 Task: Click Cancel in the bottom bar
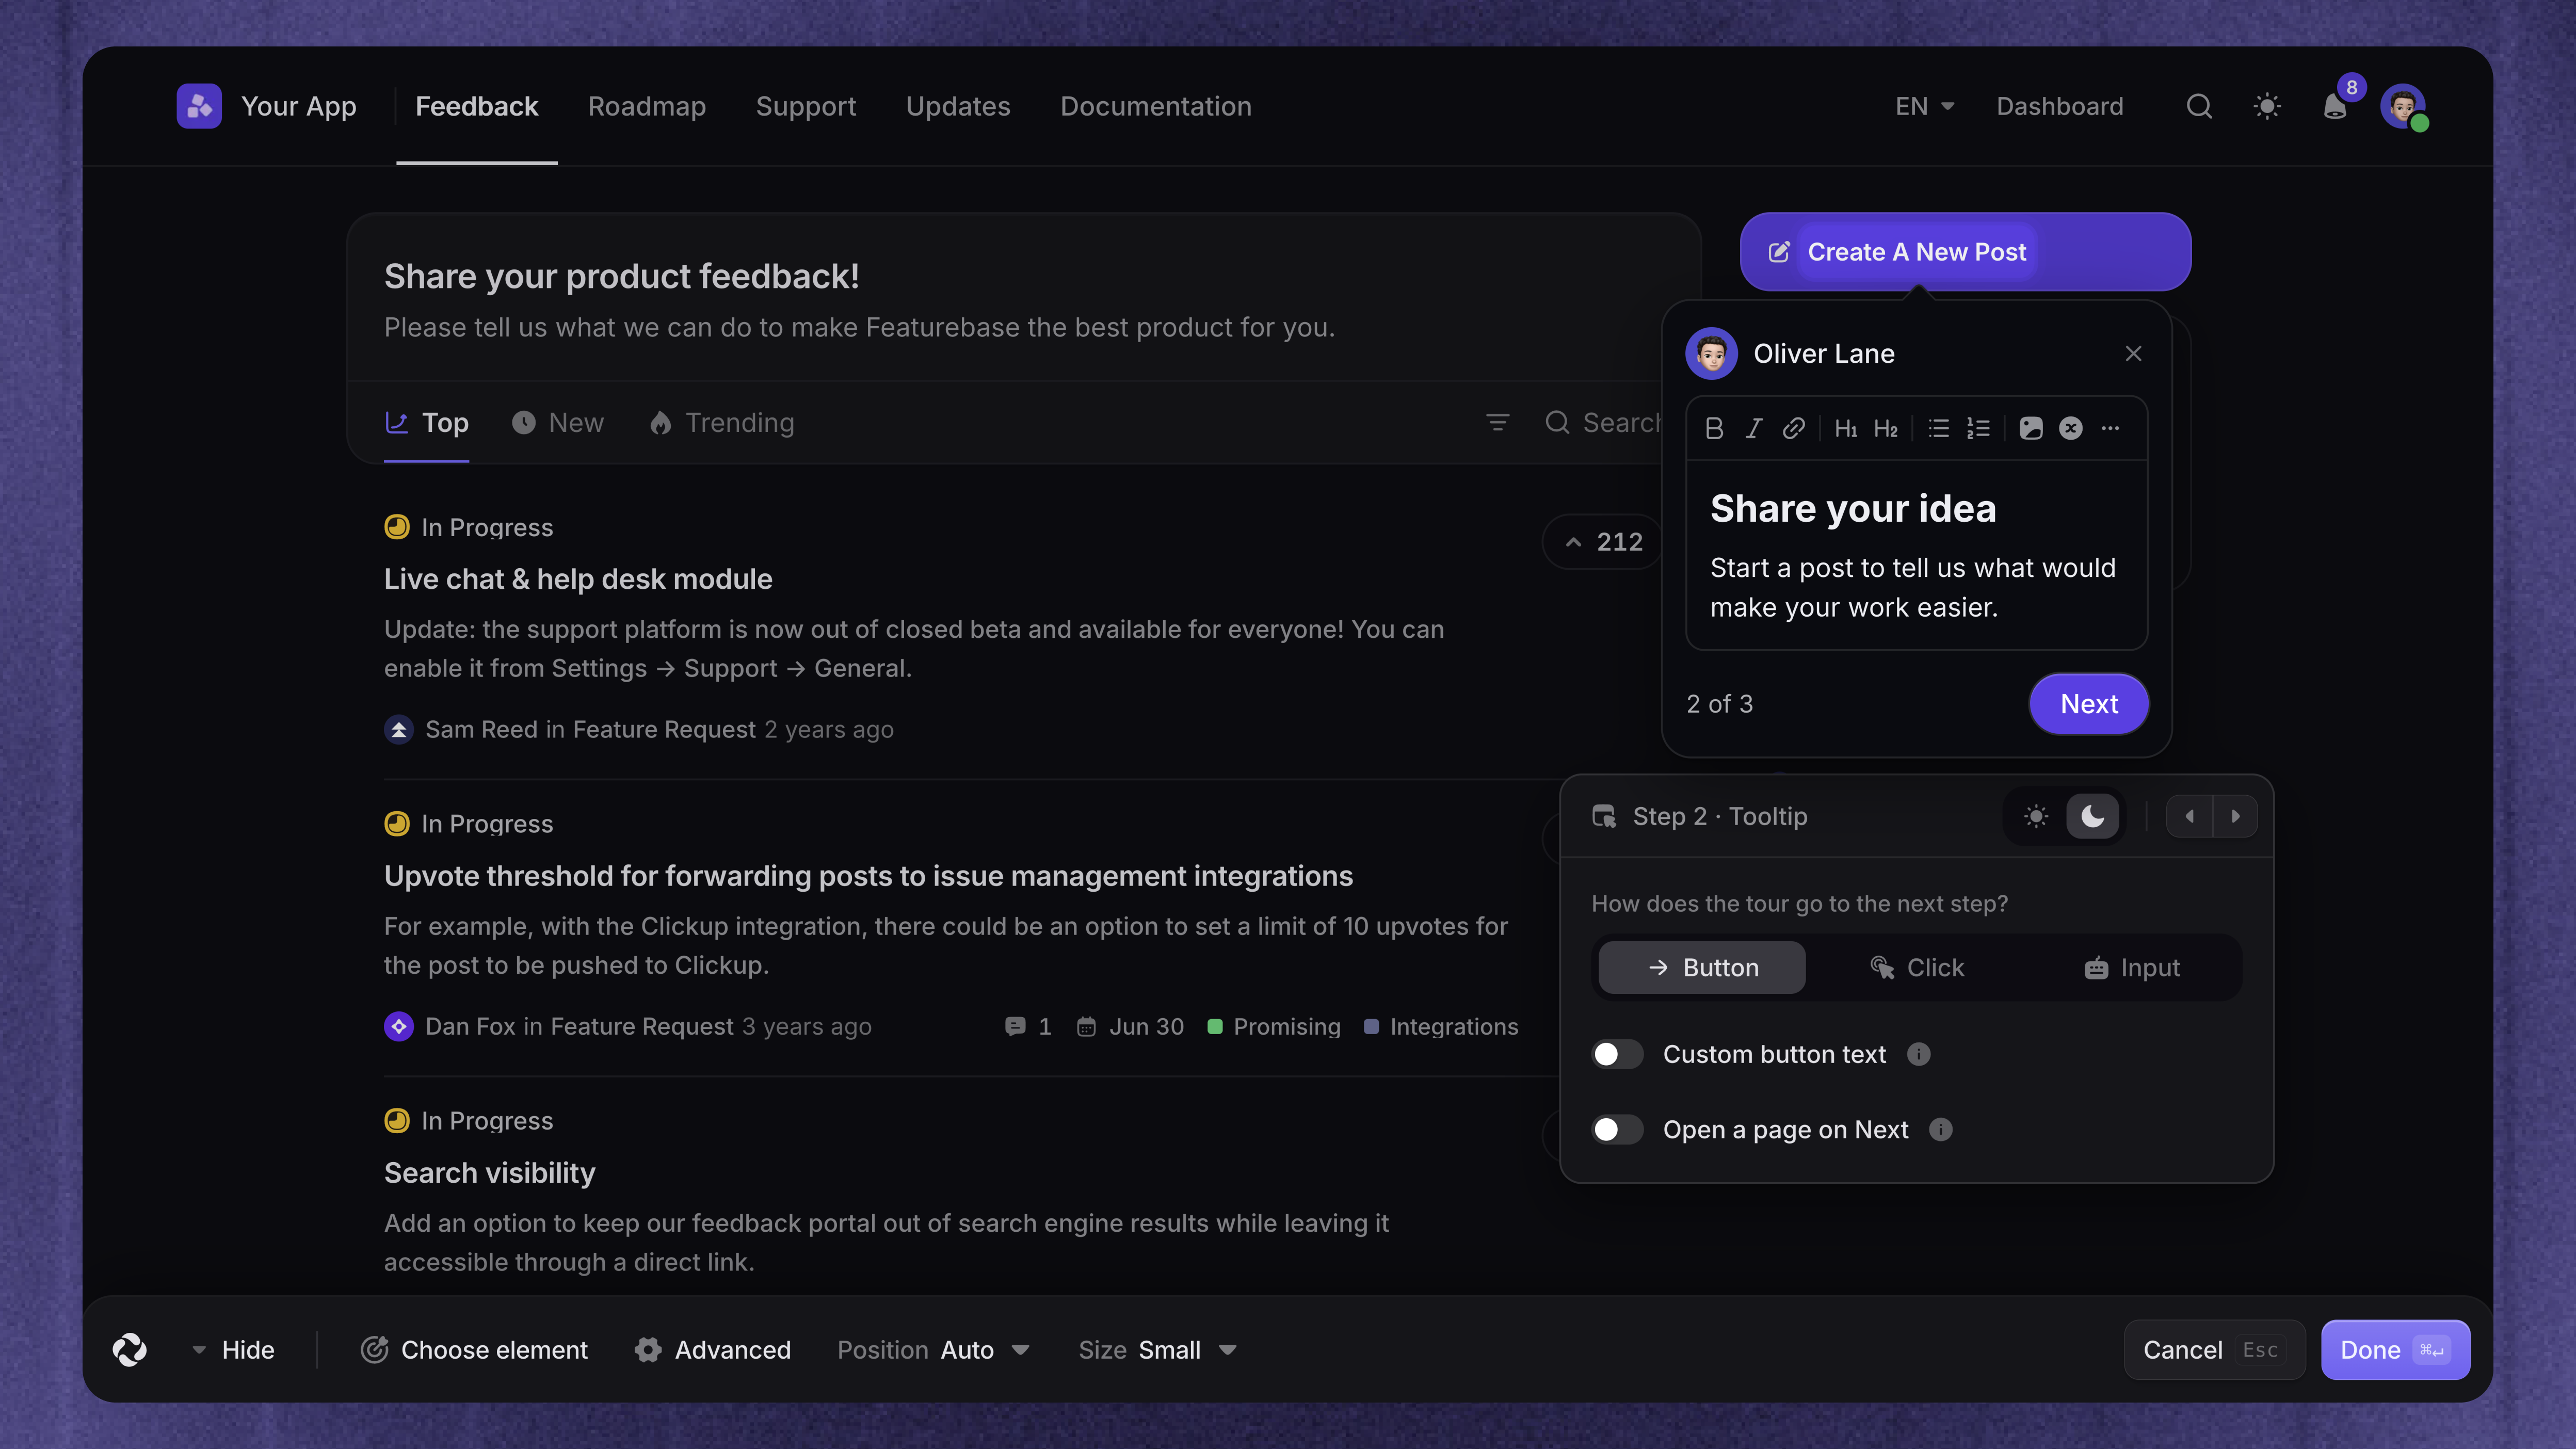click(x=2214, y=1350)
